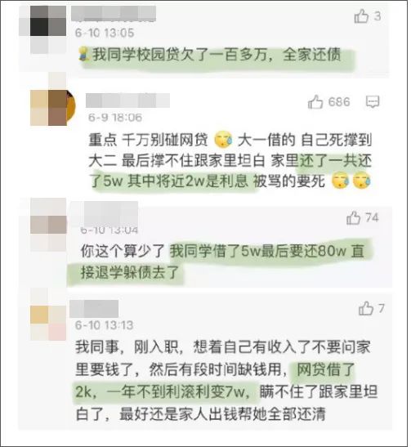Open the first commenter's pixelated avatar

42,29
